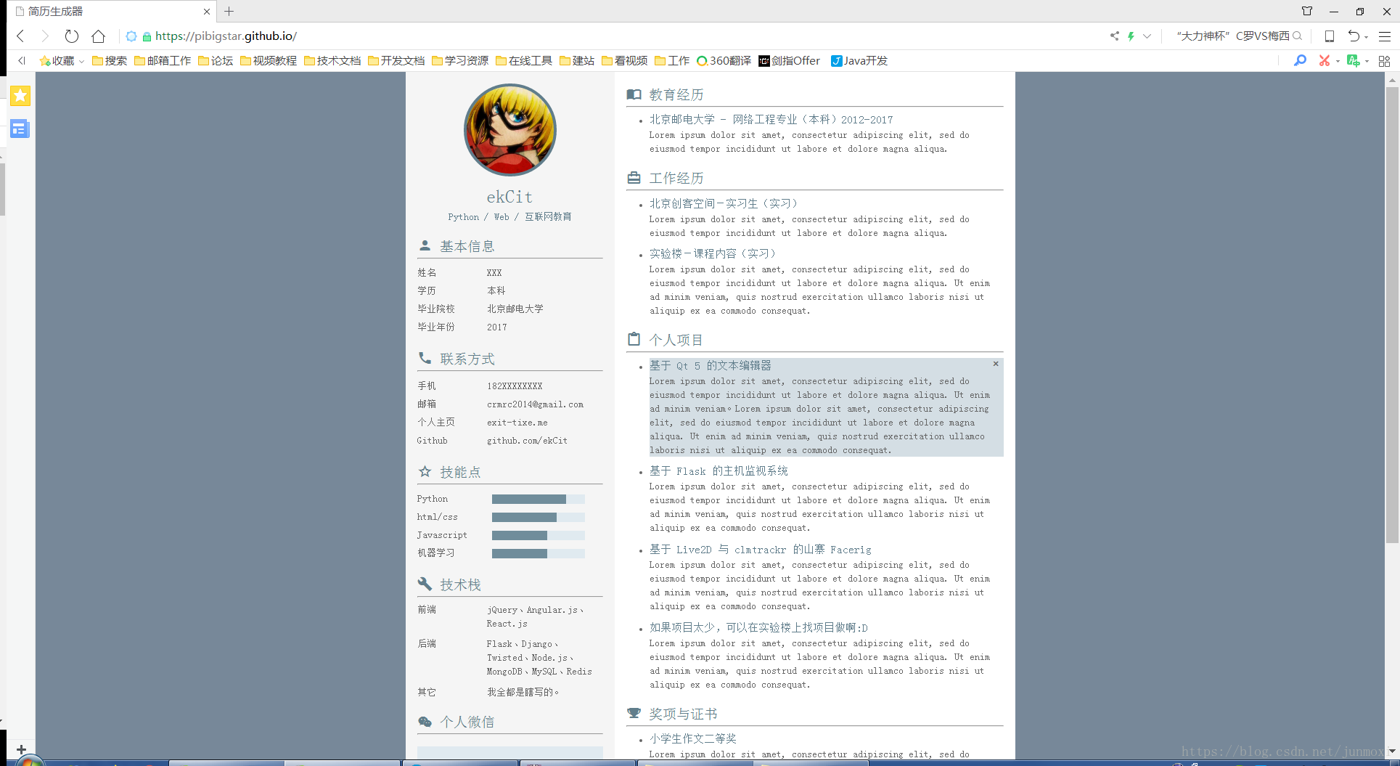Open the 搜索 bookmark folder
Screen dimensions: 1400x766
click(110, 61)
